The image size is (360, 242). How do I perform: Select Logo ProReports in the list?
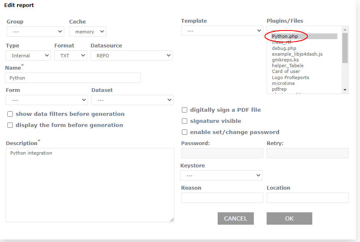point(290,78)
